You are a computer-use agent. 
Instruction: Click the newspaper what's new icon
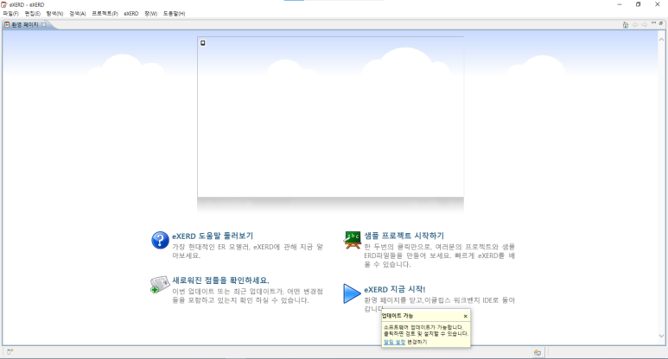(160, 285)
